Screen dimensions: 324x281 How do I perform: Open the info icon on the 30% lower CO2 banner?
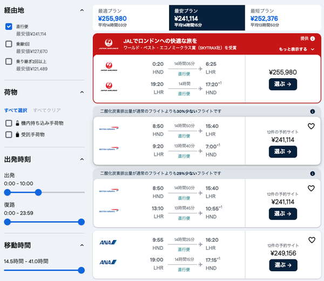pos(313,112)
